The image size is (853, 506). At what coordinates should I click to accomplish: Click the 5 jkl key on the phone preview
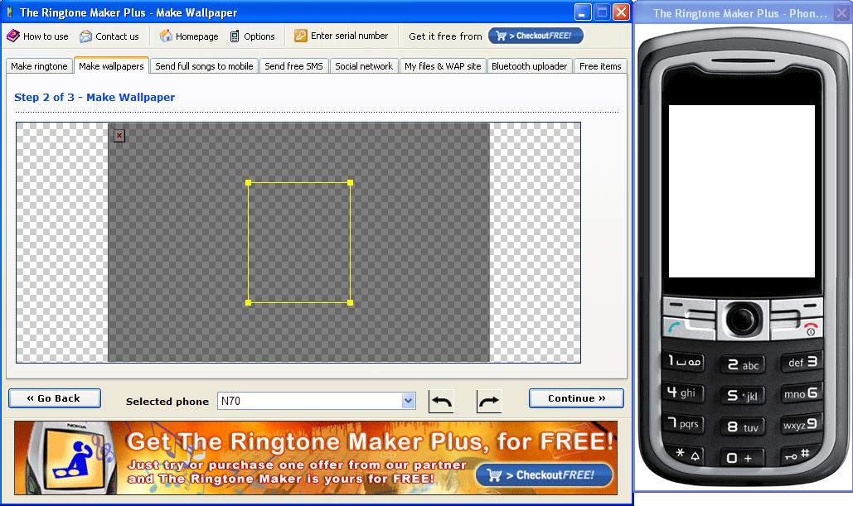pyautogui.click(x=743, y=396)
